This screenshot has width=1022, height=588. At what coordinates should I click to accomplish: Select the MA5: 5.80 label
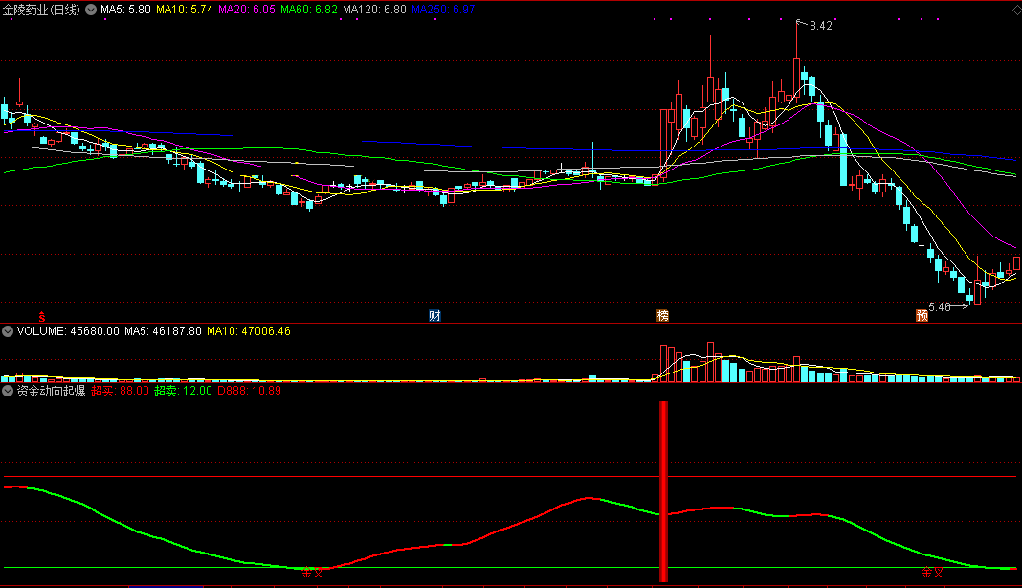coord(125,10)
